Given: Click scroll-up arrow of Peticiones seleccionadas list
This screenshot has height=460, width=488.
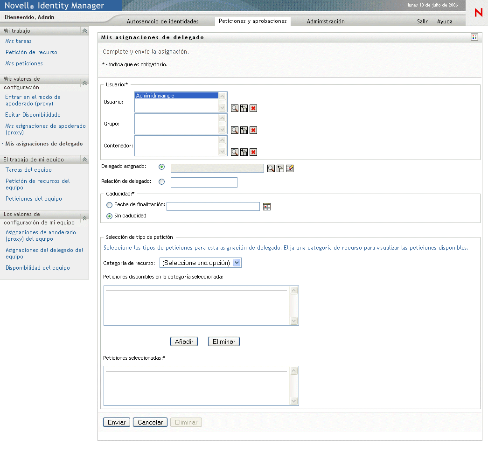Looking at the screenshot, I should point(294,371).
